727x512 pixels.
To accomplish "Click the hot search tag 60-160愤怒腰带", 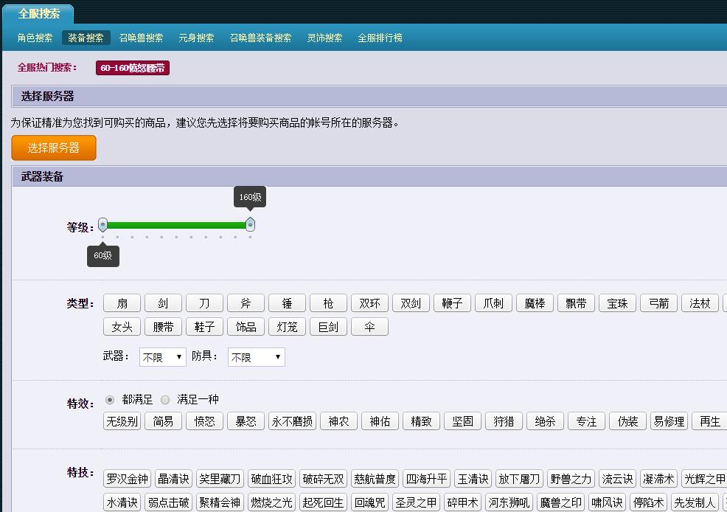I will pos(133,68).
